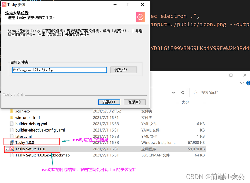
Task: Sort by the 大小 size column header
Action: click(x=185, y=102)
